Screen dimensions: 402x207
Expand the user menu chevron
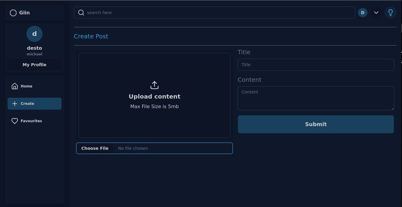[x=376, y=13]
